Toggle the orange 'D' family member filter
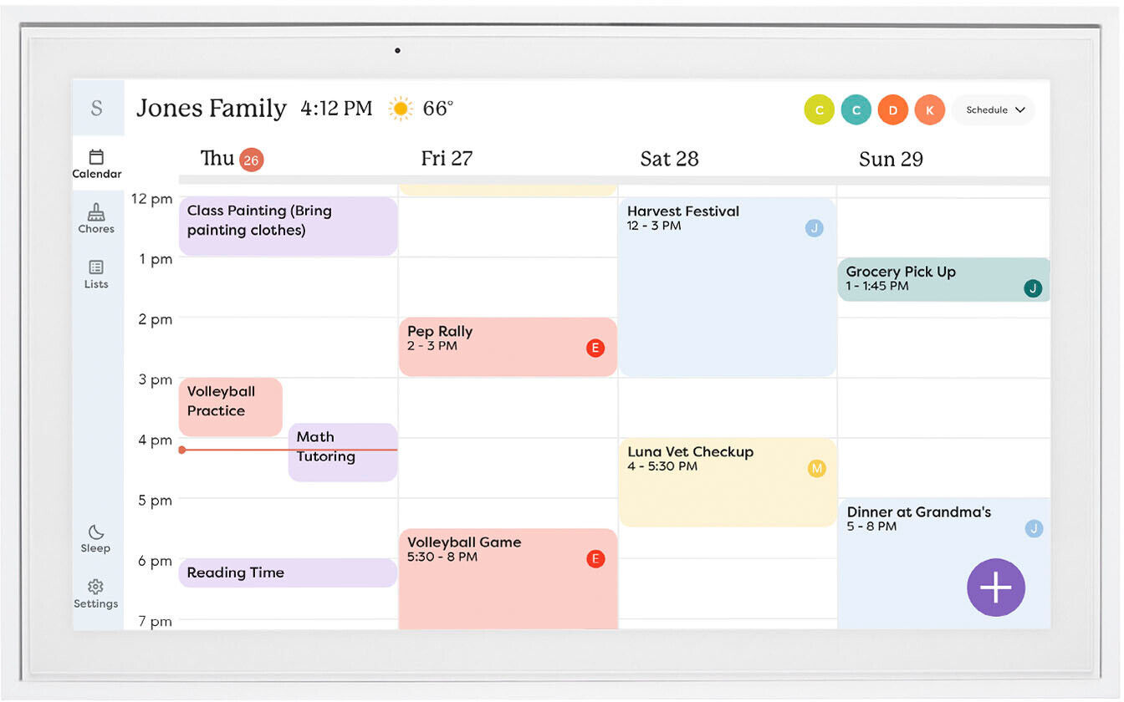Screen dimensions: 1124x702 pos(892,109)
